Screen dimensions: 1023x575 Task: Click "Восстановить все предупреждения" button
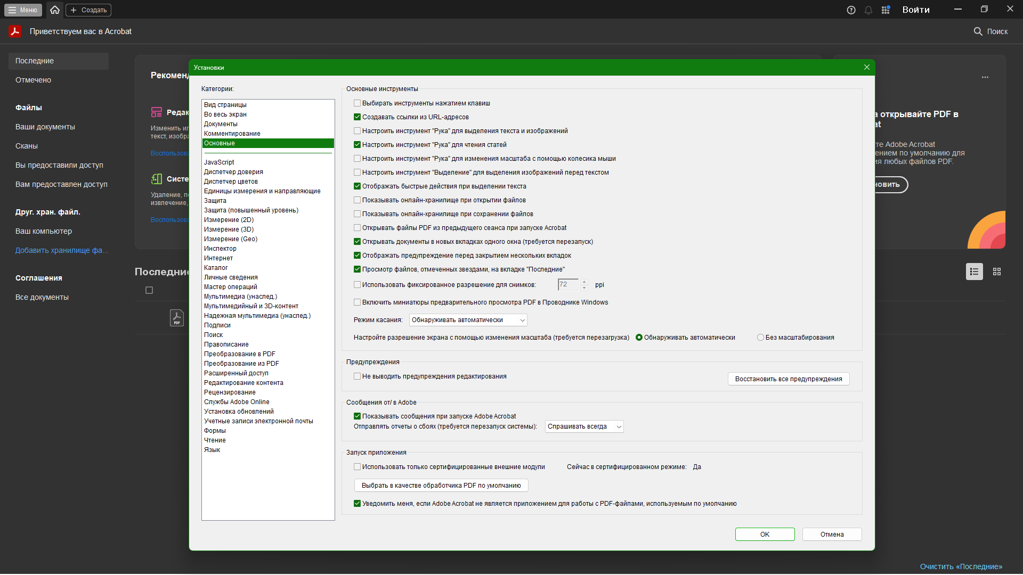(x=788, y=379)
